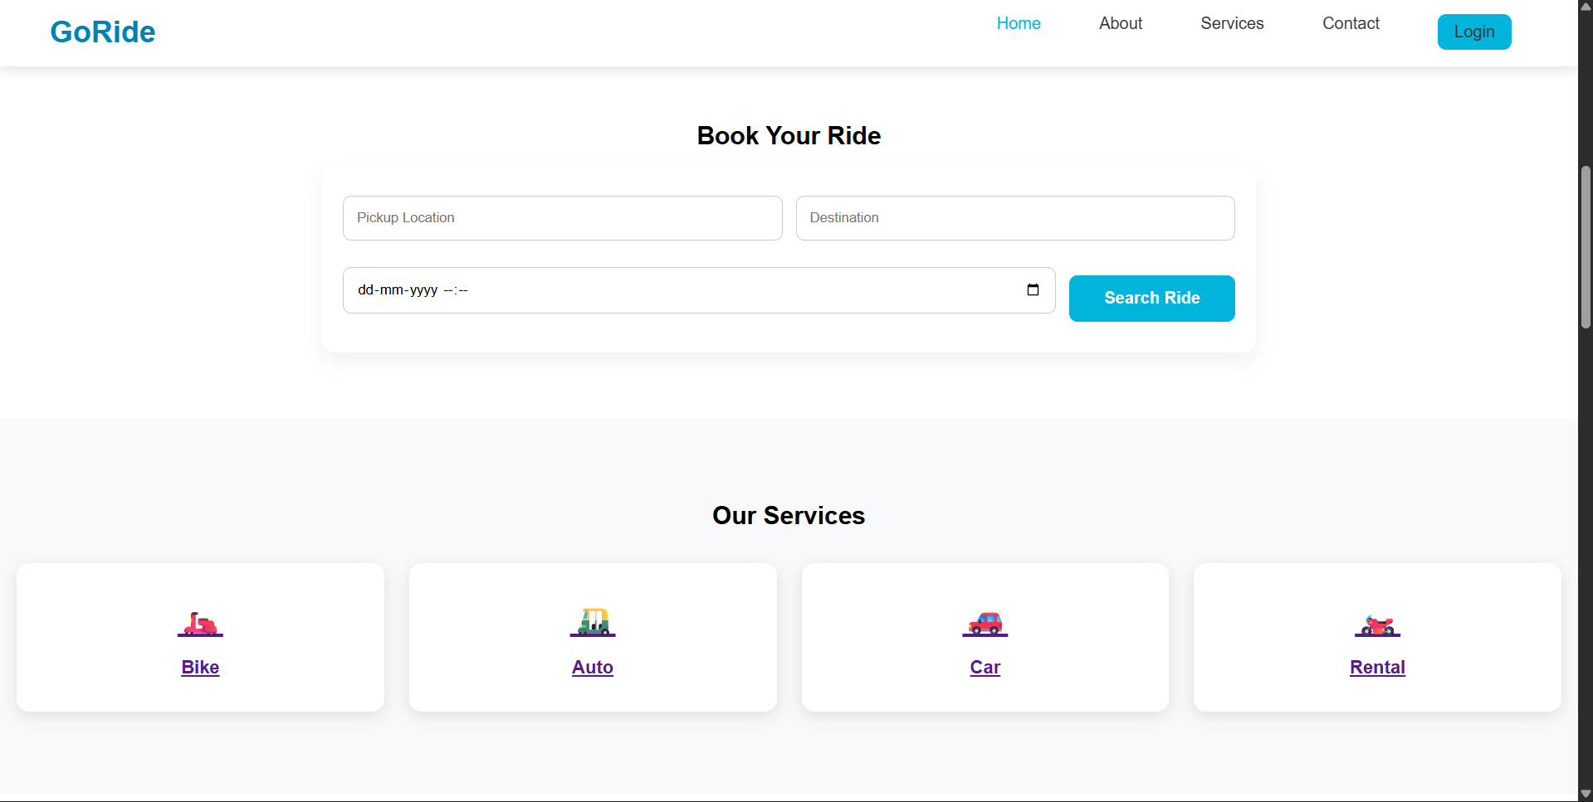The height and width of the screenshot is (802, 1593).
Task: Click the "Our Services" heading
Action: 789,515
